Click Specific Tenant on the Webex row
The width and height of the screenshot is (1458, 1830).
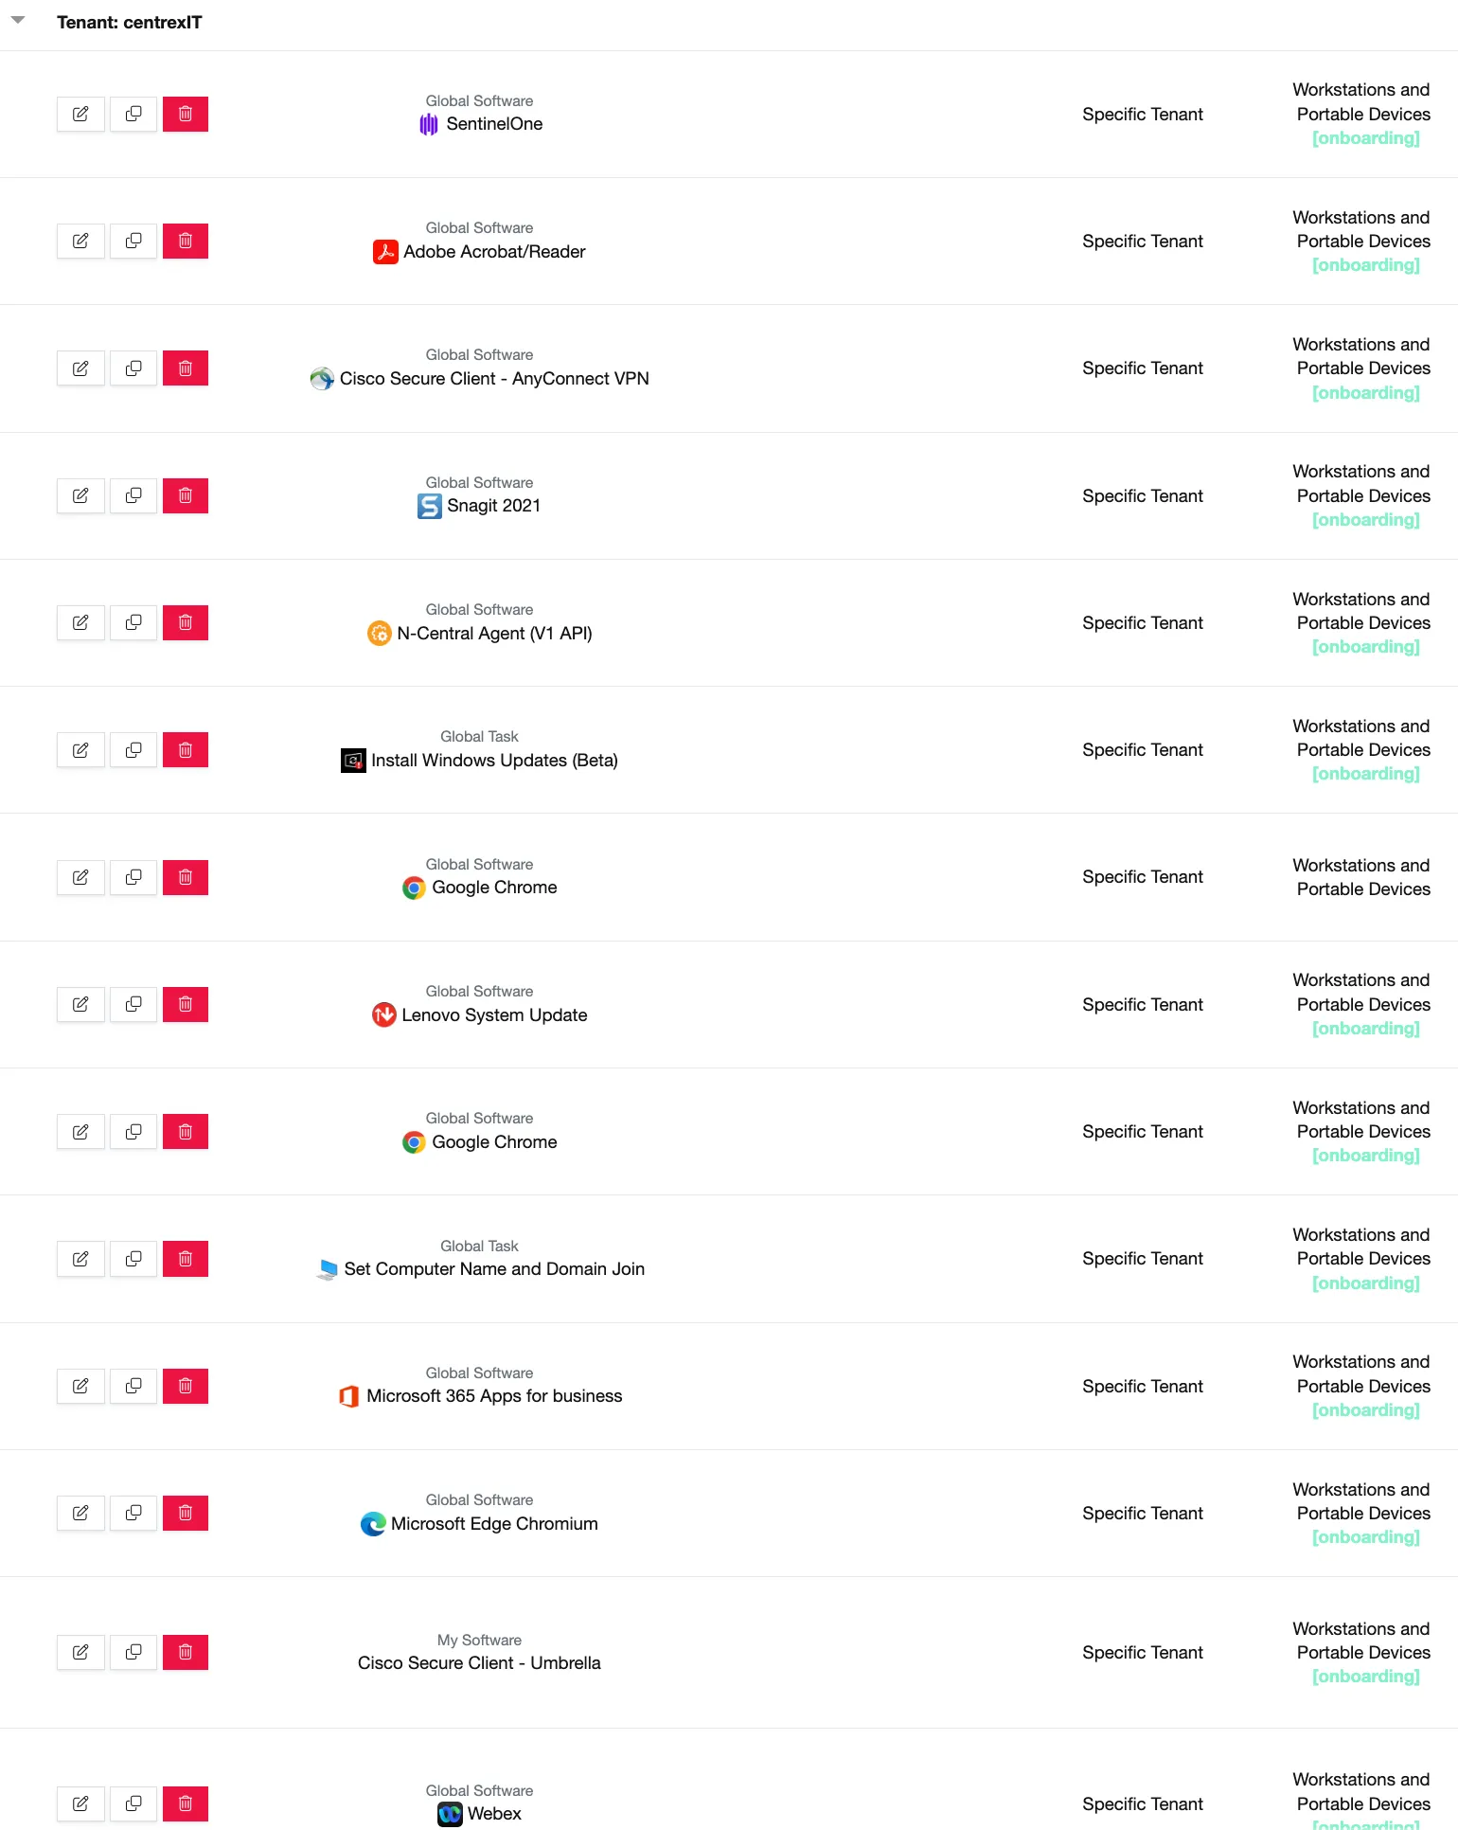coord(1143,1803)
